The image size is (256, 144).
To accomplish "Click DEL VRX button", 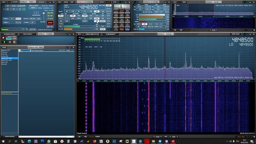I will pos(50,16).
